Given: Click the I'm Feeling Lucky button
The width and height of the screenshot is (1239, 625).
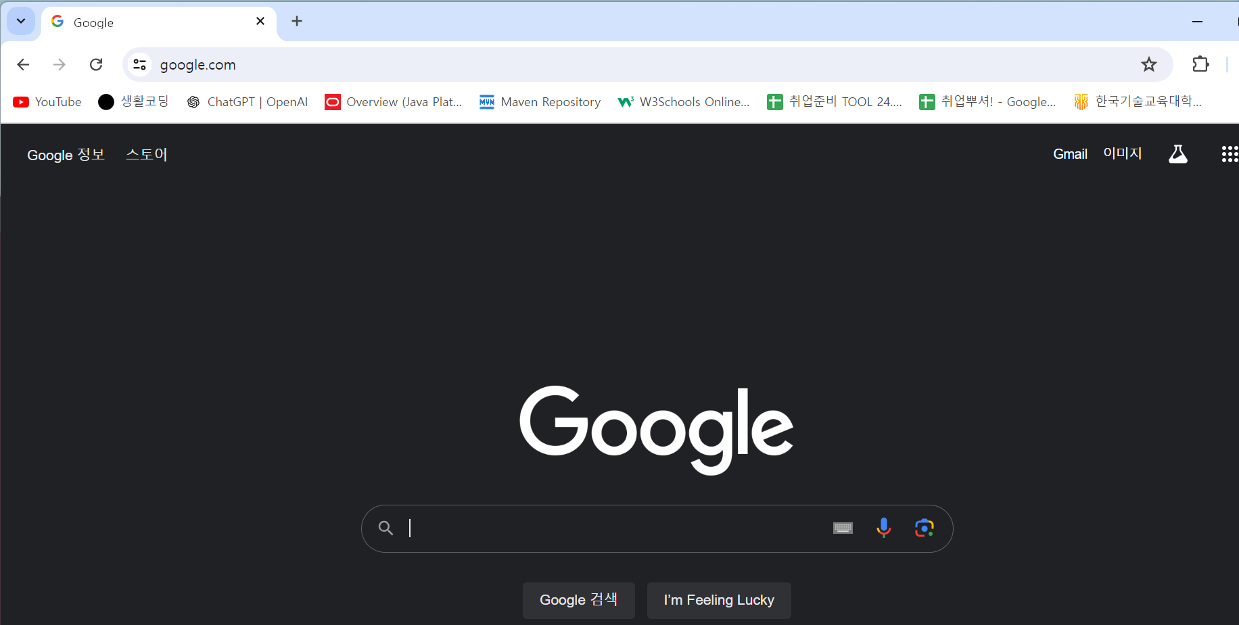Looking at the screenshot, I should point(719,600).
